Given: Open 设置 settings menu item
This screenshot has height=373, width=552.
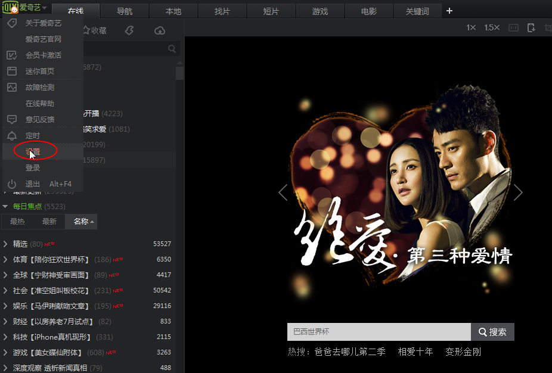Looking at the screenshot, I should (43, 152).
